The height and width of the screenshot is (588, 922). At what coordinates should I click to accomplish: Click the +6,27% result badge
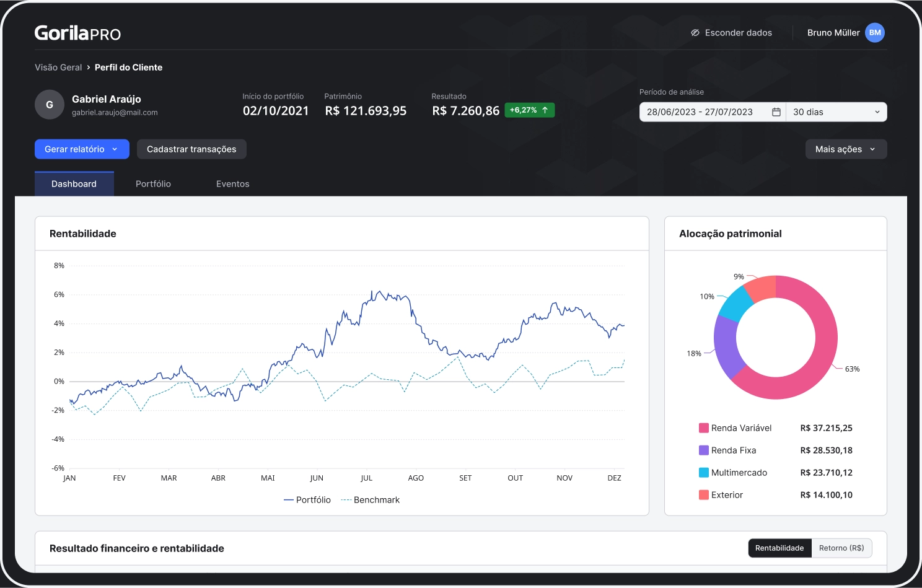tap(529, 110)
